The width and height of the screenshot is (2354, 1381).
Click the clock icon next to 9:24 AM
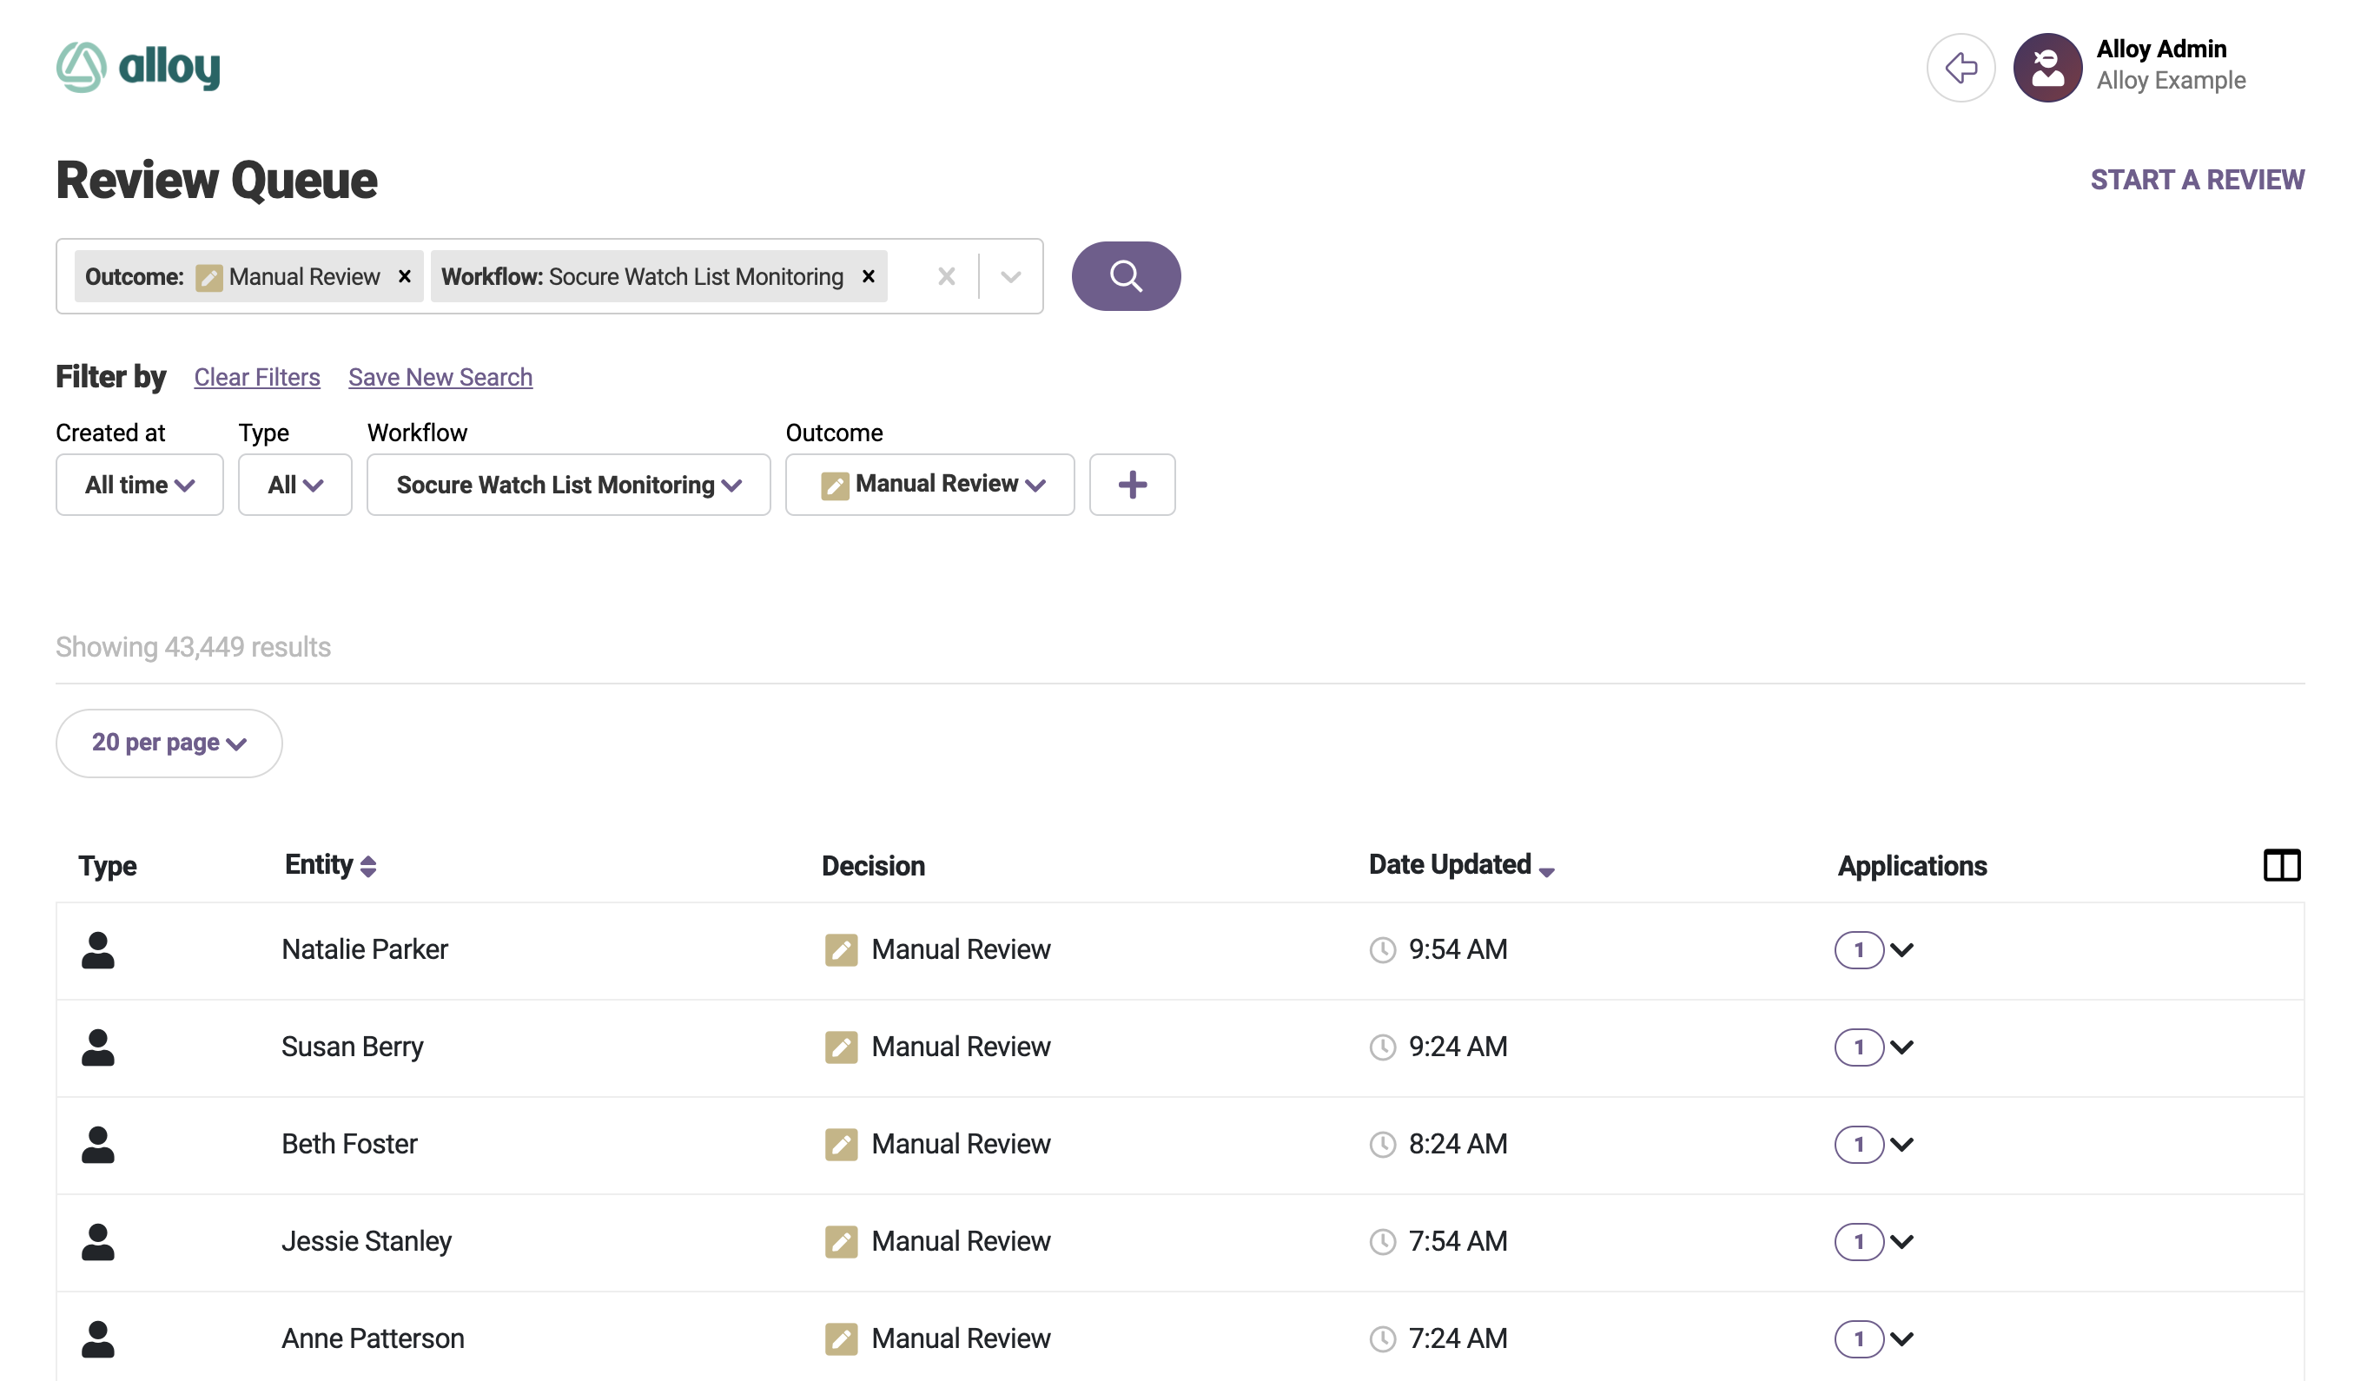pyautogui.click(x=1383, y=1047)
